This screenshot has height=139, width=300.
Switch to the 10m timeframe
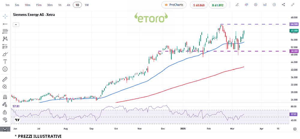[x=27, y=5]
